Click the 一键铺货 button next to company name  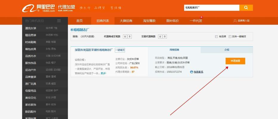(120, 50)
